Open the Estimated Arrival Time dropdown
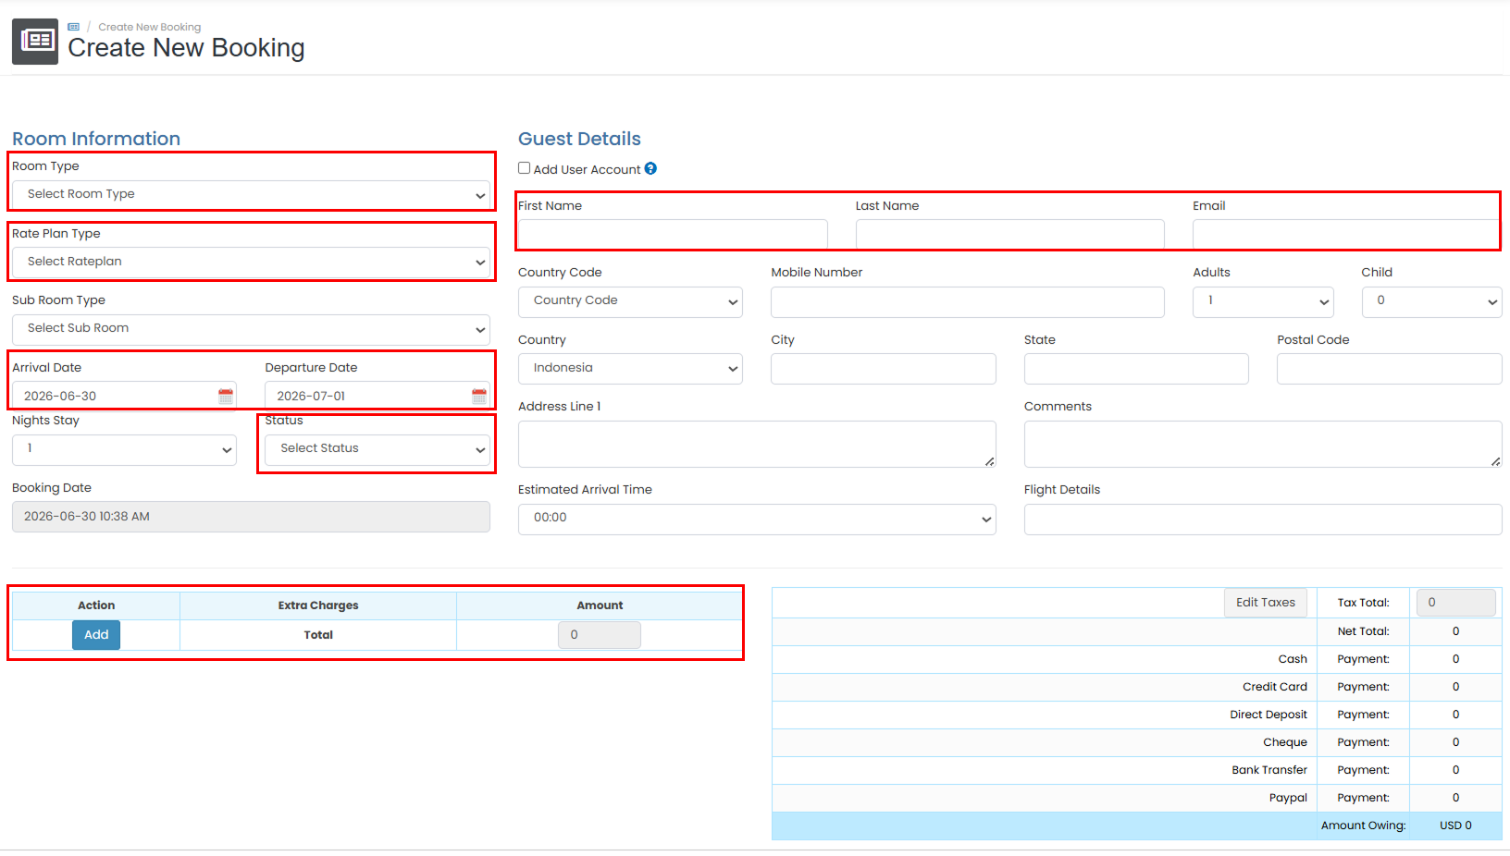Viewport: 1510px width, 856px height. pos(757,520)
